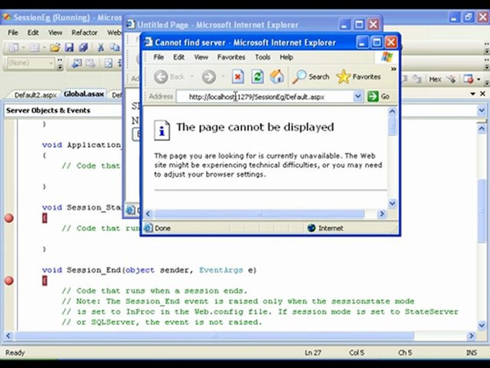The width and height of the screenshot is (490, 368).
Task: Click the Save All icon
Action: coord(83,48)
